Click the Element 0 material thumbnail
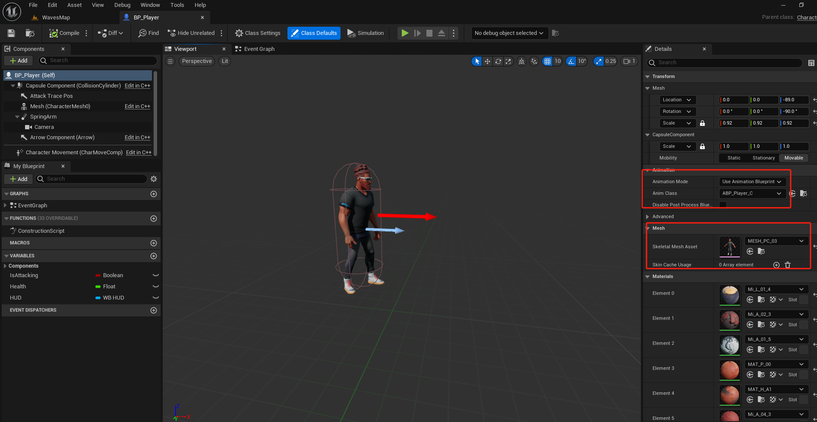The height and width of the screenshot is (422, 817). click(x=730, y=295)
